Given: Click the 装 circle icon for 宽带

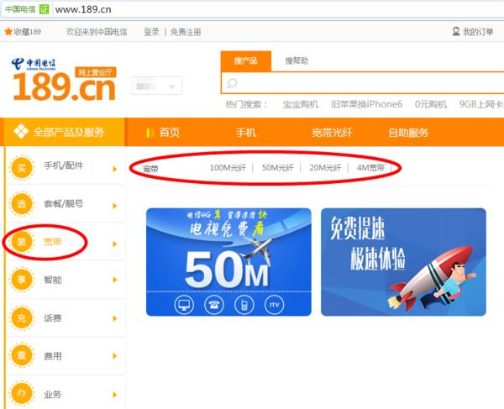Looking at the screenshot, I should (22, 242).
